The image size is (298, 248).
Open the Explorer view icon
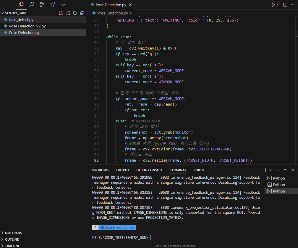tap(21, 5)
